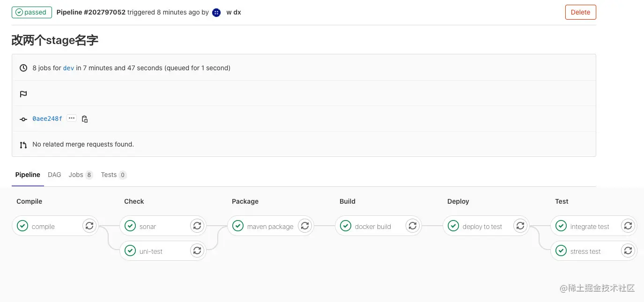This screenshot has width=644, height=302.
Task: Open the sonar job
Action: pyautogui.click(x=148, y=227)
